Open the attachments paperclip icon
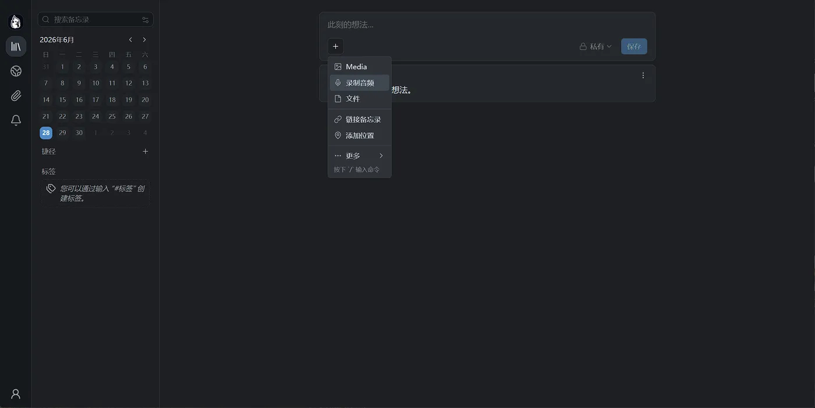This screenshot has width=815, height=408. pos(16,95)
